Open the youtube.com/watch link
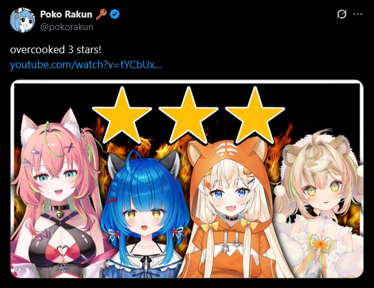374x288 pixels. point(86,64)
